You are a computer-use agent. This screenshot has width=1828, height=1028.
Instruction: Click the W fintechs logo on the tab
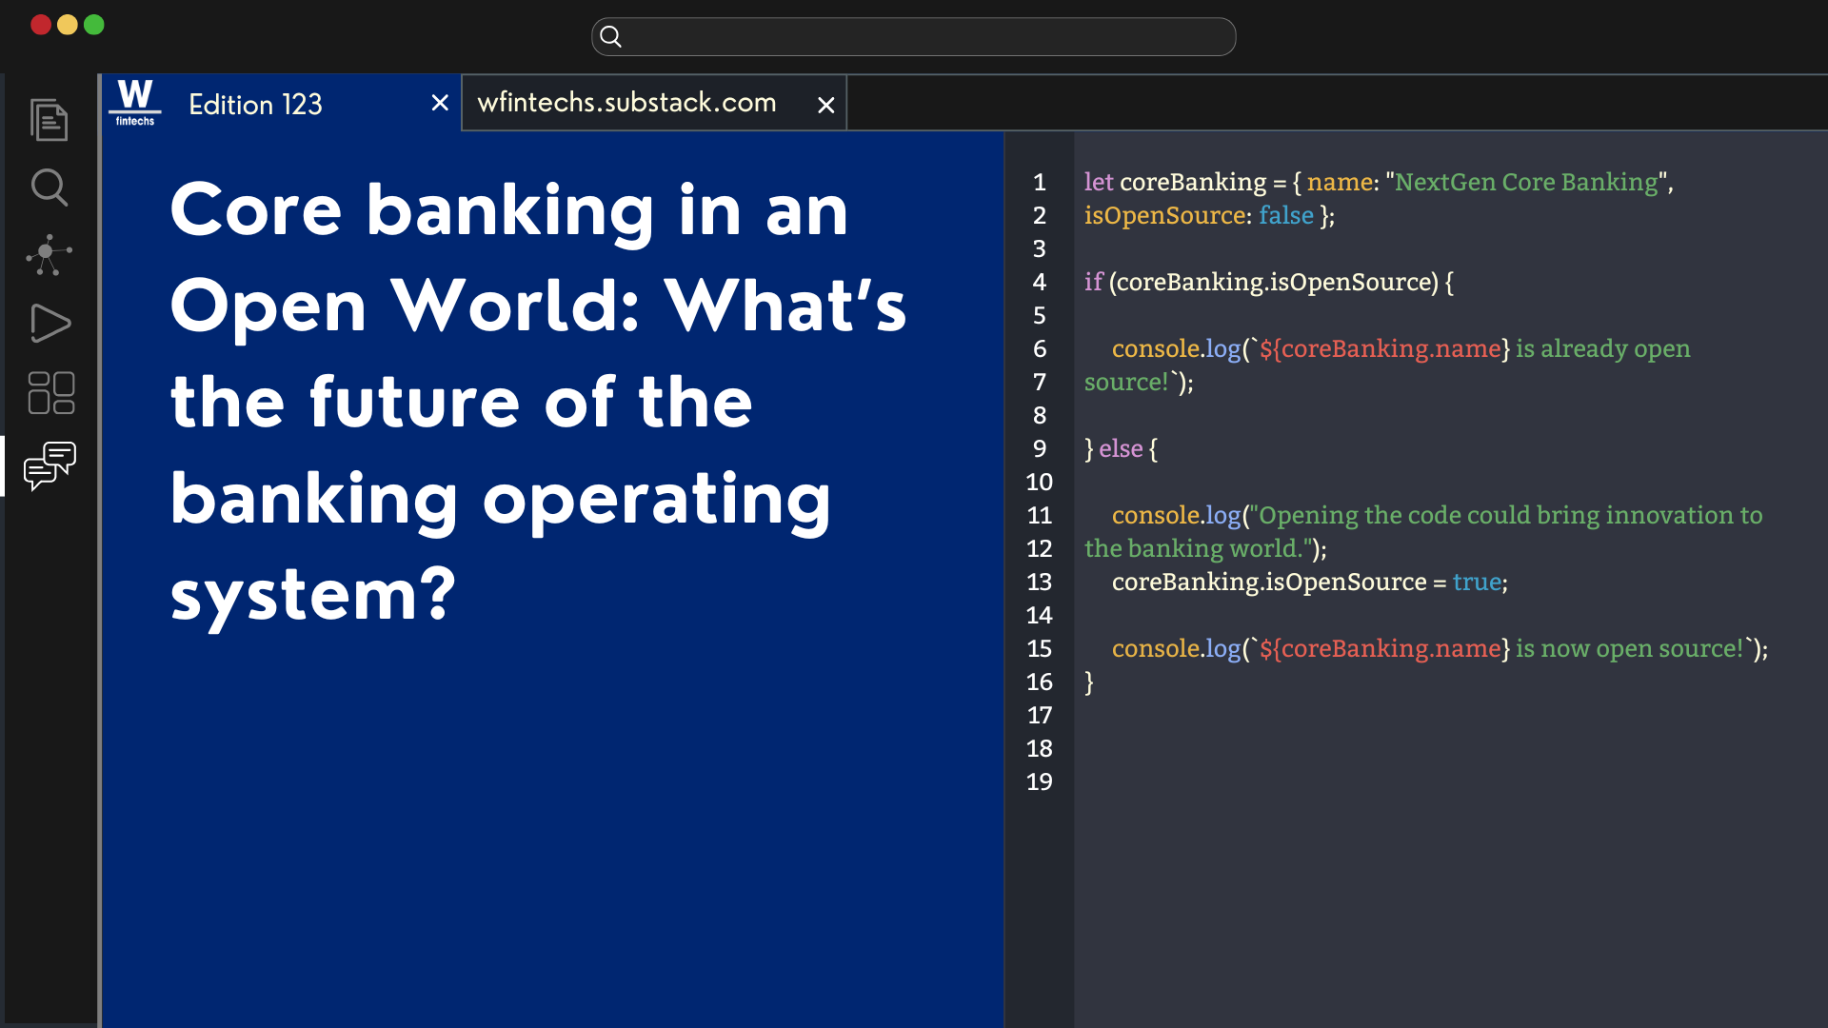point(134,102)
